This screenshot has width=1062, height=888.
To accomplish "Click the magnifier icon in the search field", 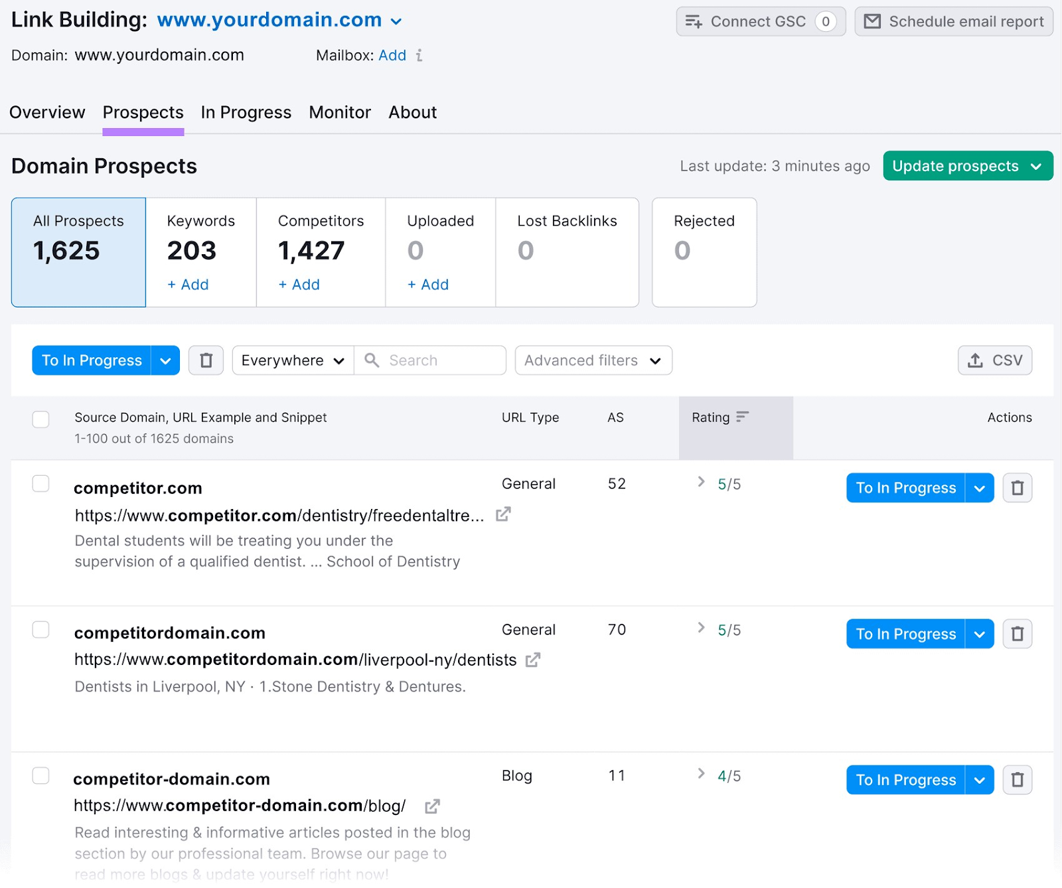I will pos(372,360).
